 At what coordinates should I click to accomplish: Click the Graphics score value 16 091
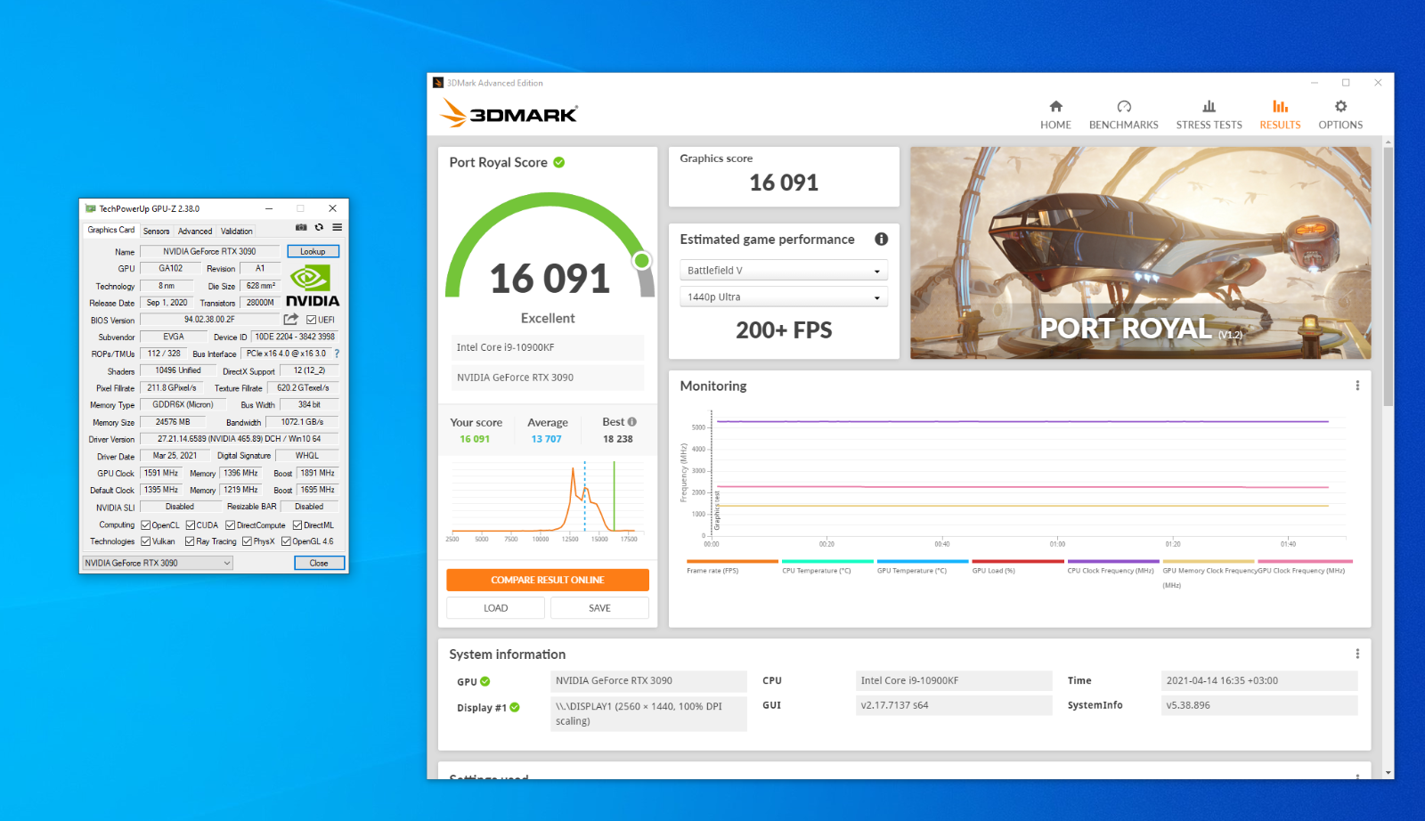[784, 183]
